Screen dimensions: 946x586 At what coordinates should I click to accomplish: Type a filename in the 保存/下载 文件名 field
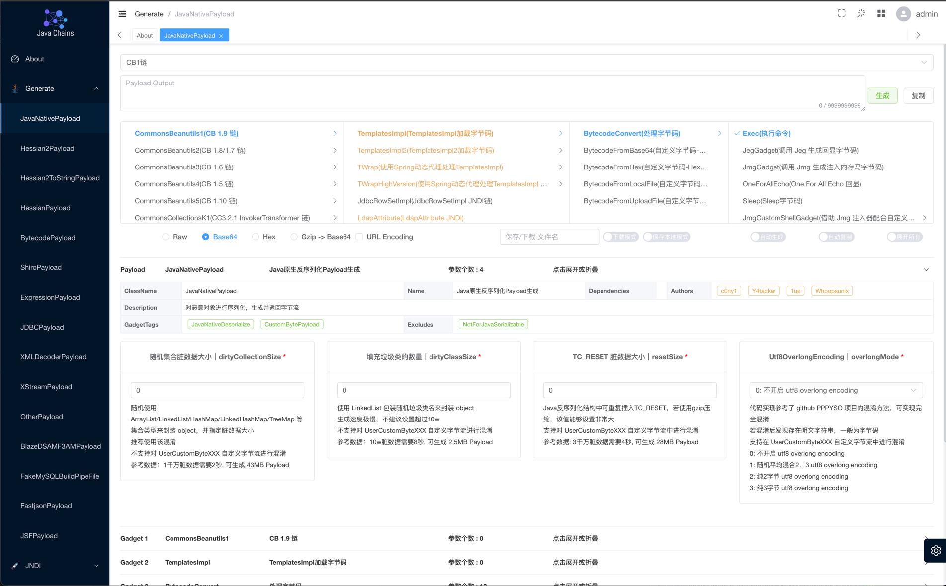tap(549, 237)
